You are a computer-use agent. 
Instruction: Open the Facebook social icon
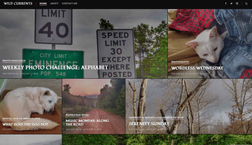coord(226,3)
